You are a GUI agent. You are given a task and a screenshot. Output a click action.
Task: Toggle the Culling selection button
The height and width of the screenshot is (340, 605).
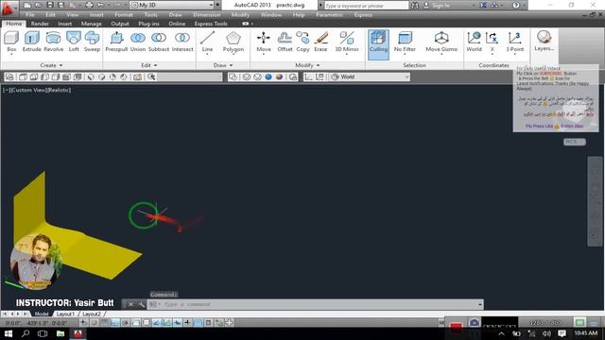coord(378,43)
